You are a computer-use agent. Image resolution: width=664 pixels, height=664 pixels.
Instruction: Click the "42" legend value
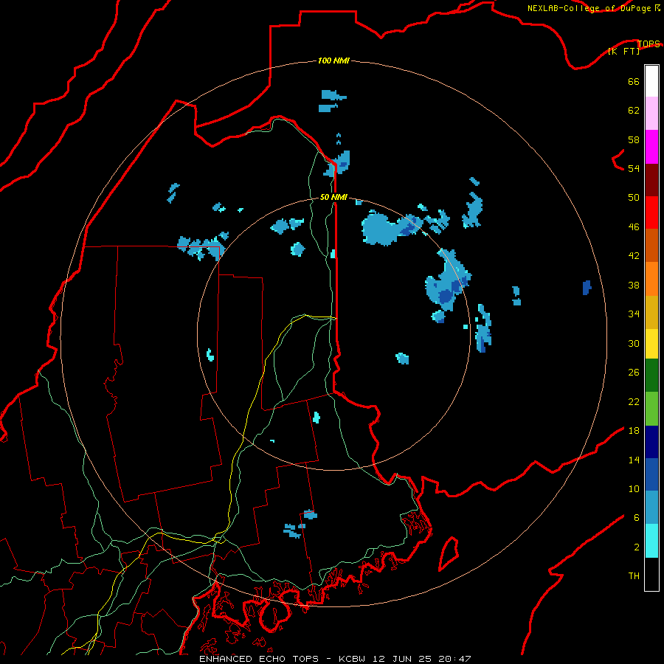click(634, 256)
